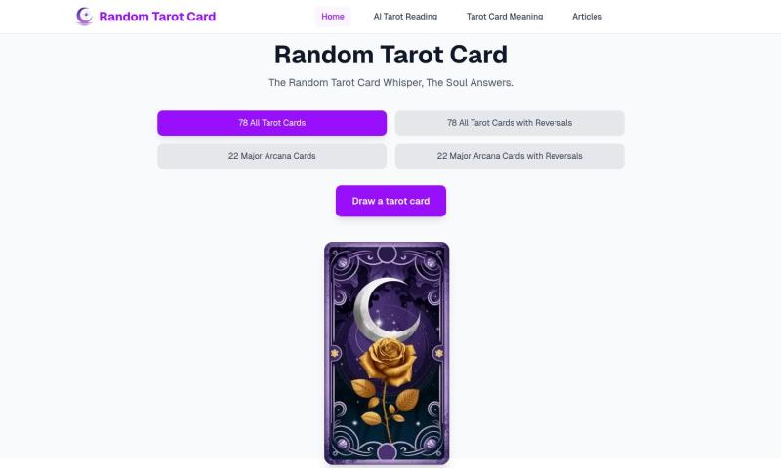Screen dimensions: 781x468
Task: Open the Random Tarot Card logo link
Action: 145,17
